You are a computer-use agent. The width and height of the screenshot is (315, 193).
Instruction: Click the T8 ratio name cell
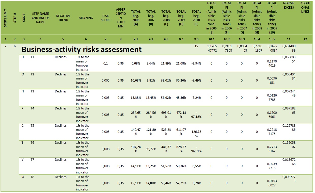point(32,177)
